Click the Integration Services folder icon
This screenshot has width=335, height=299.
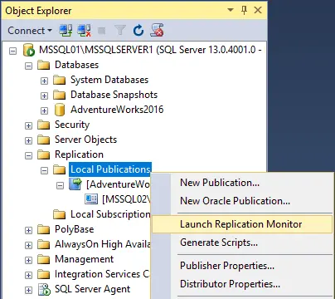point(43,275)
